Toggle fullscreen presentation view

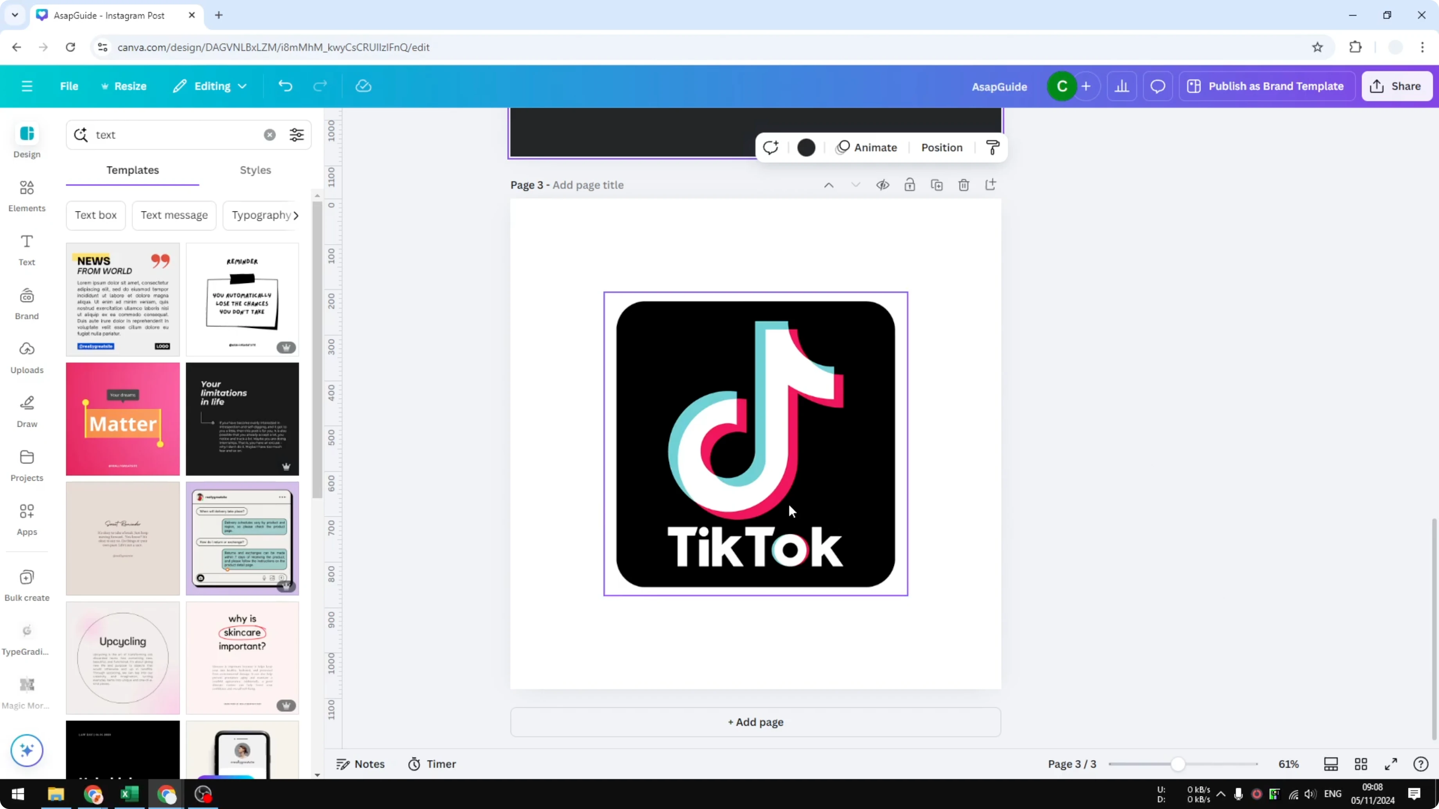tap(1391, 764)
